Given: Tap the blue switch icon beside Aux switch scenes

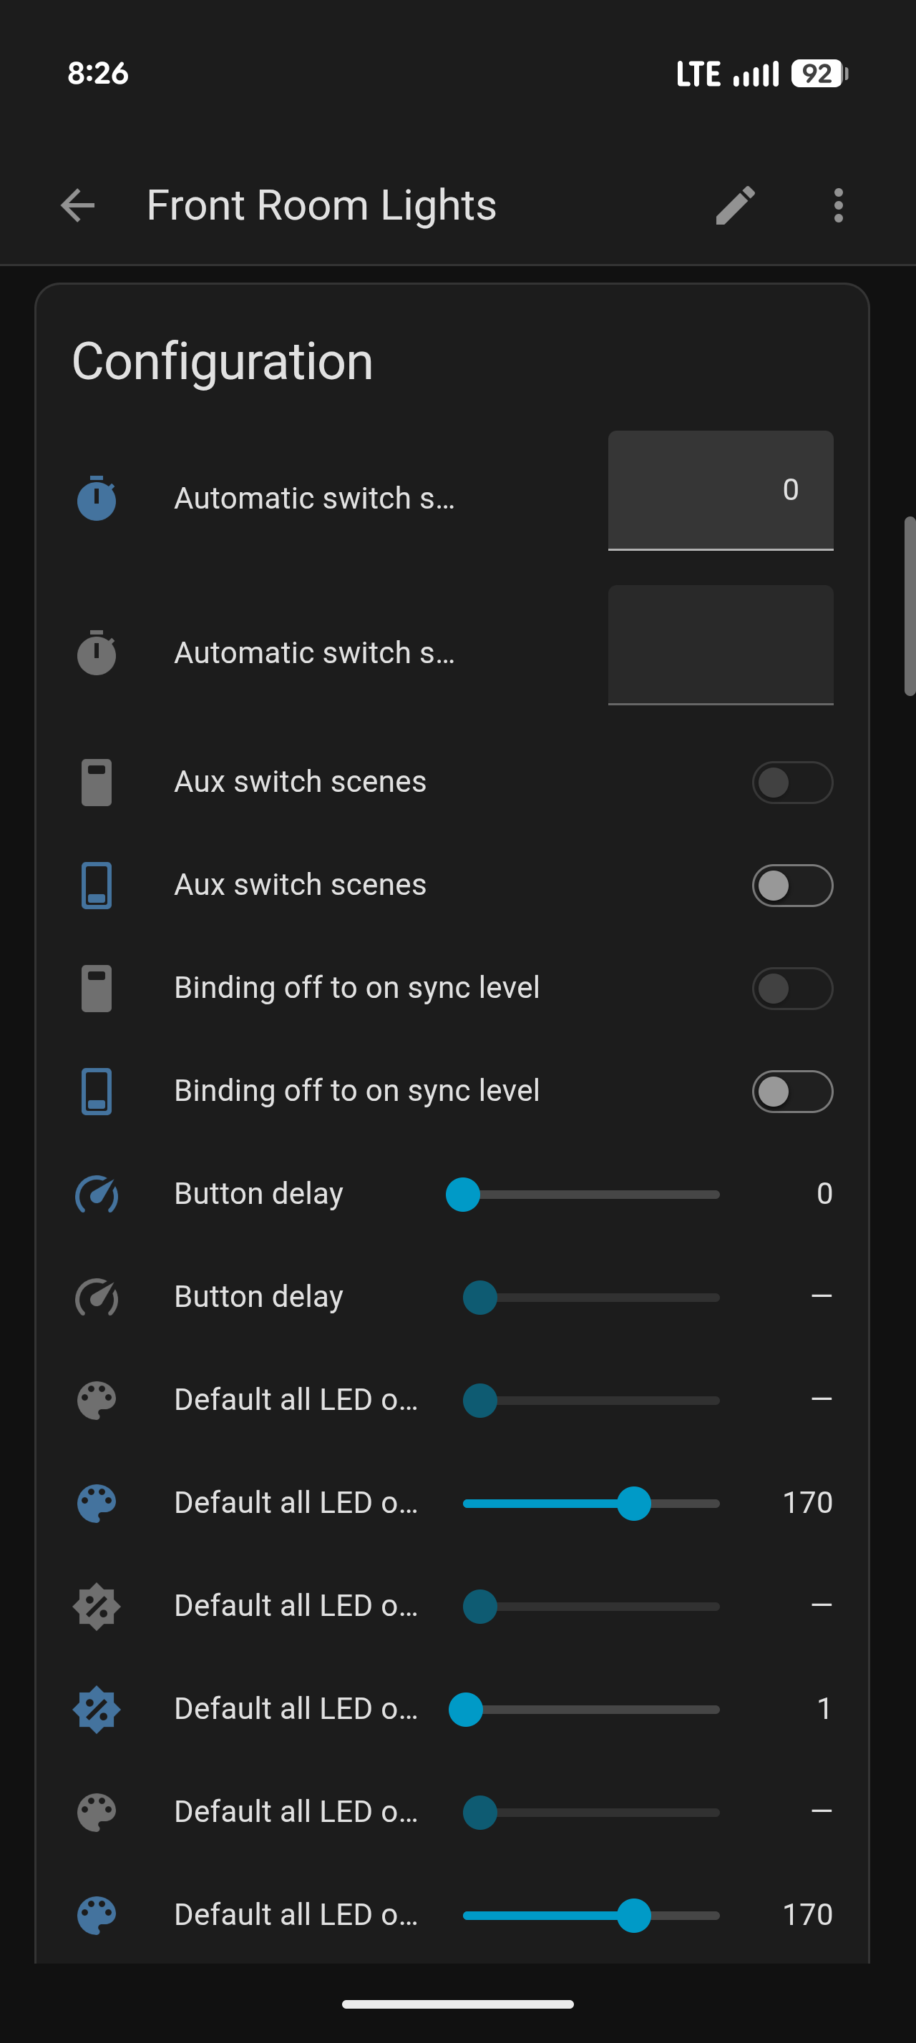Looking at the screenshot, I should pyautogui.click(x=97, y=885).
